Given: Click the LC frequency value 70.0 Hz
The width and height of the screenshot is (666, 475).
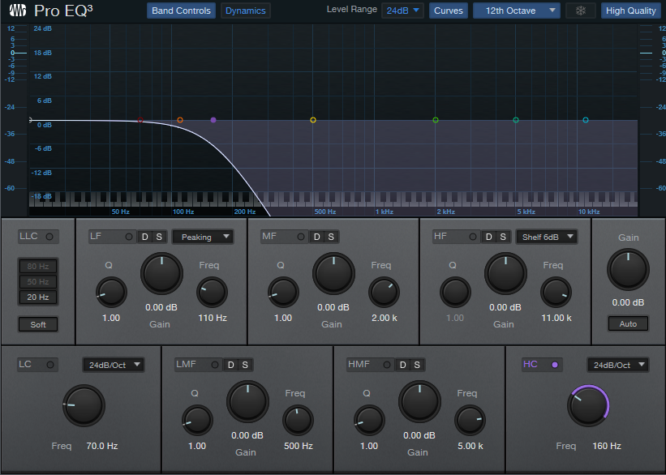Looking at the screenshot, I should pyautogui.click(x=102, y=446).
